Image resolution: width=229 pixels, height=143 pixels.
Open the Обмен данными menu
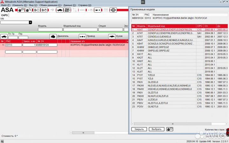pyautogui.click(x=50, y=5)
